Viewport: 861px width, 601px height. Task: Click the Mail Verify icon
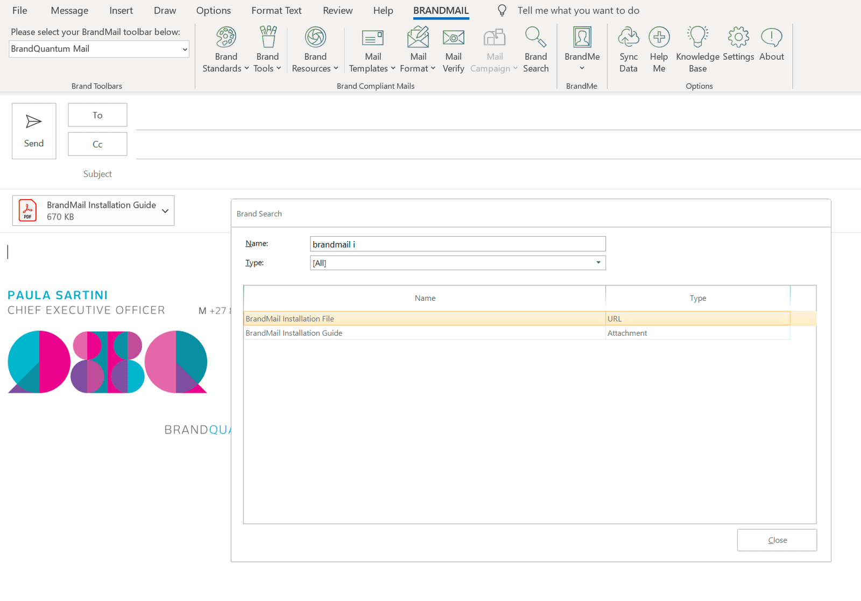click(453, 48)
